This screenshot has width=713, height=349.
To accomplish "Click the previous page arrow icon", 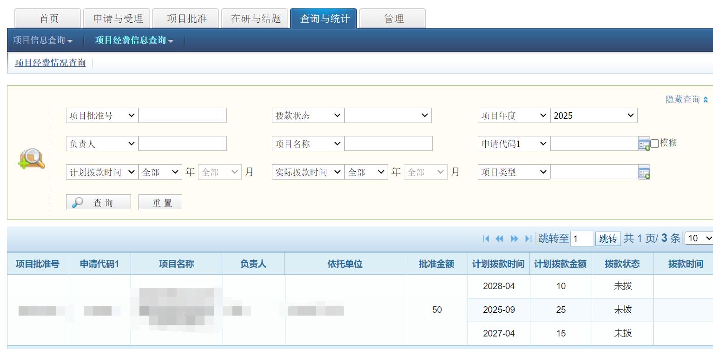I will [500, 239].
